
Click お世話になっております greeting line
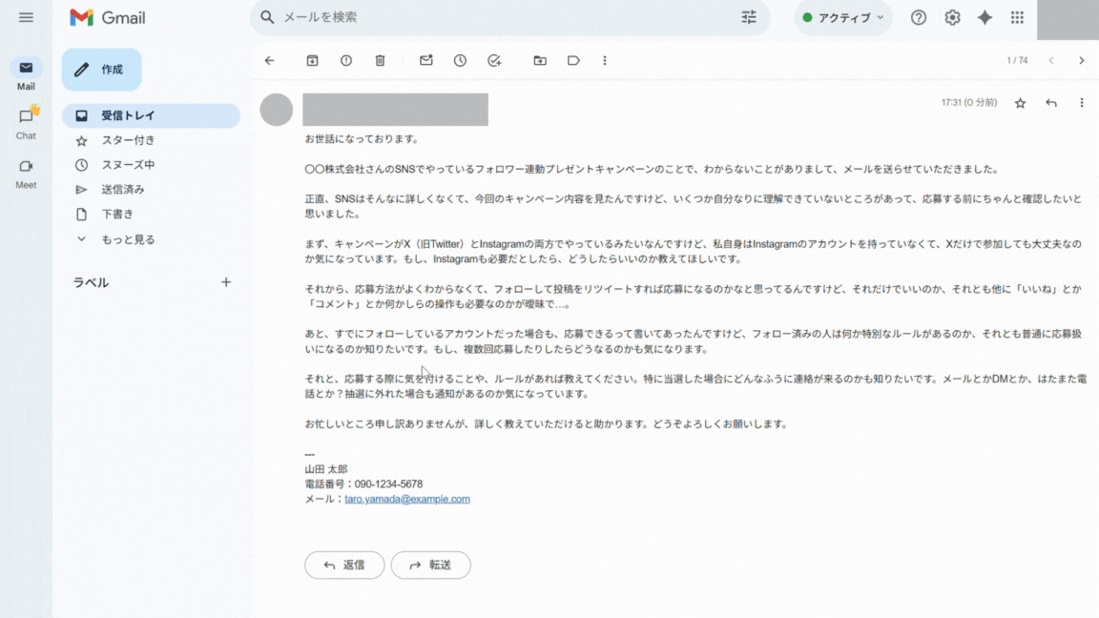click(362, 138)
